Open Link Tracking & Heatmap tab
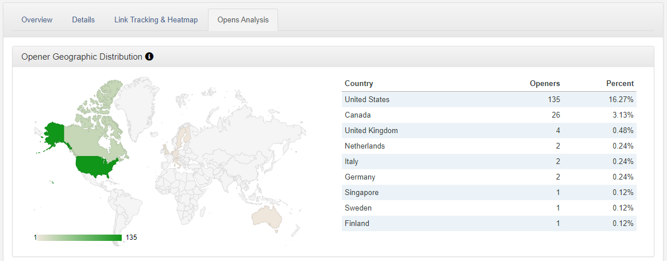This screenshot has width=667, height=261. coord(156,20)
